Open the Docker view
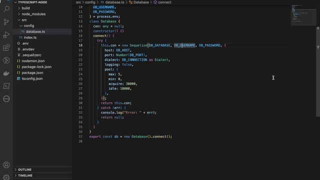 pos(6,73)
